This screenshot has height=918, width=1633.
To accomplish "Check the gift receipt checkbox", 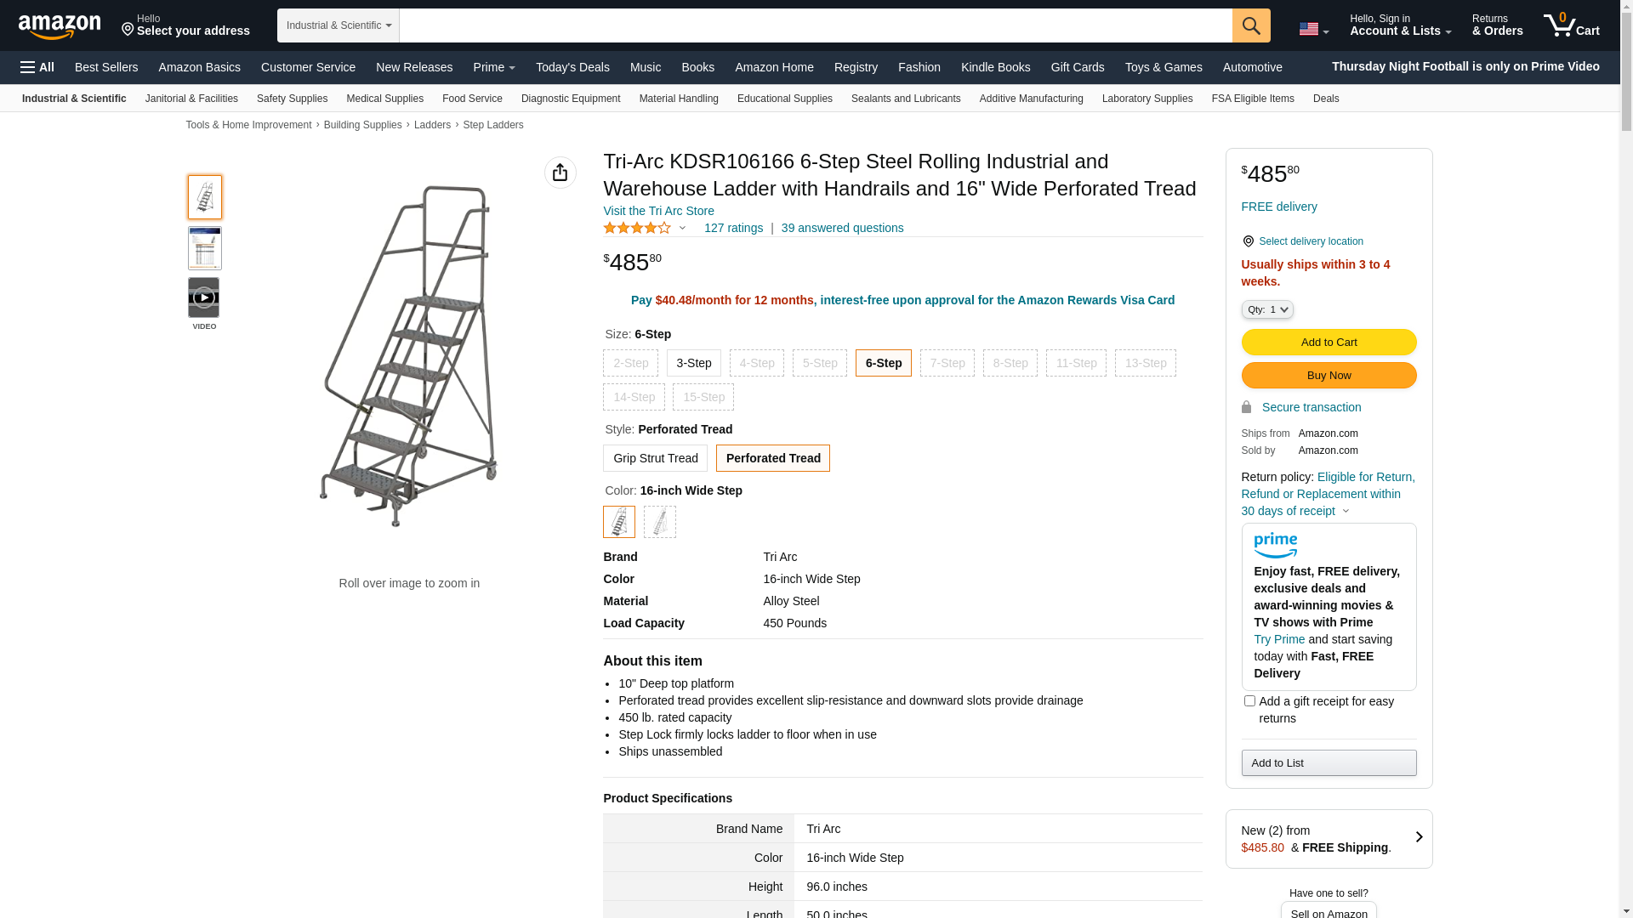I will pos(1249,701).
